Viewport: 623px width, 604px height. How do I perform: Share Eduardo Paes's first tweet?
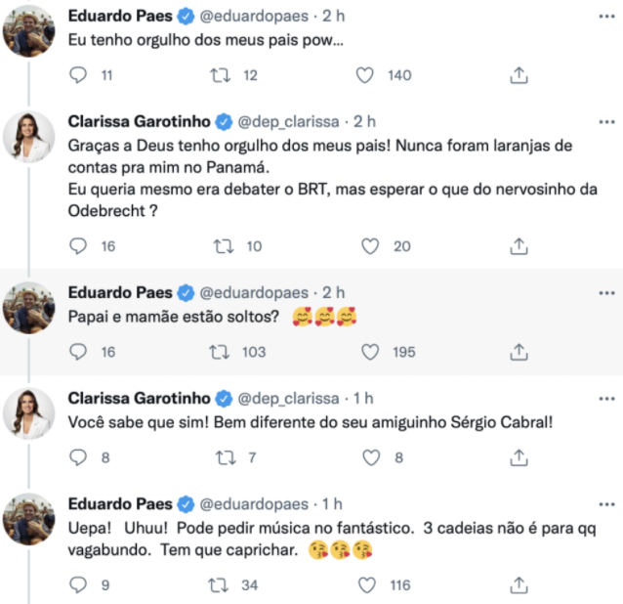click(x=519, y=75)
